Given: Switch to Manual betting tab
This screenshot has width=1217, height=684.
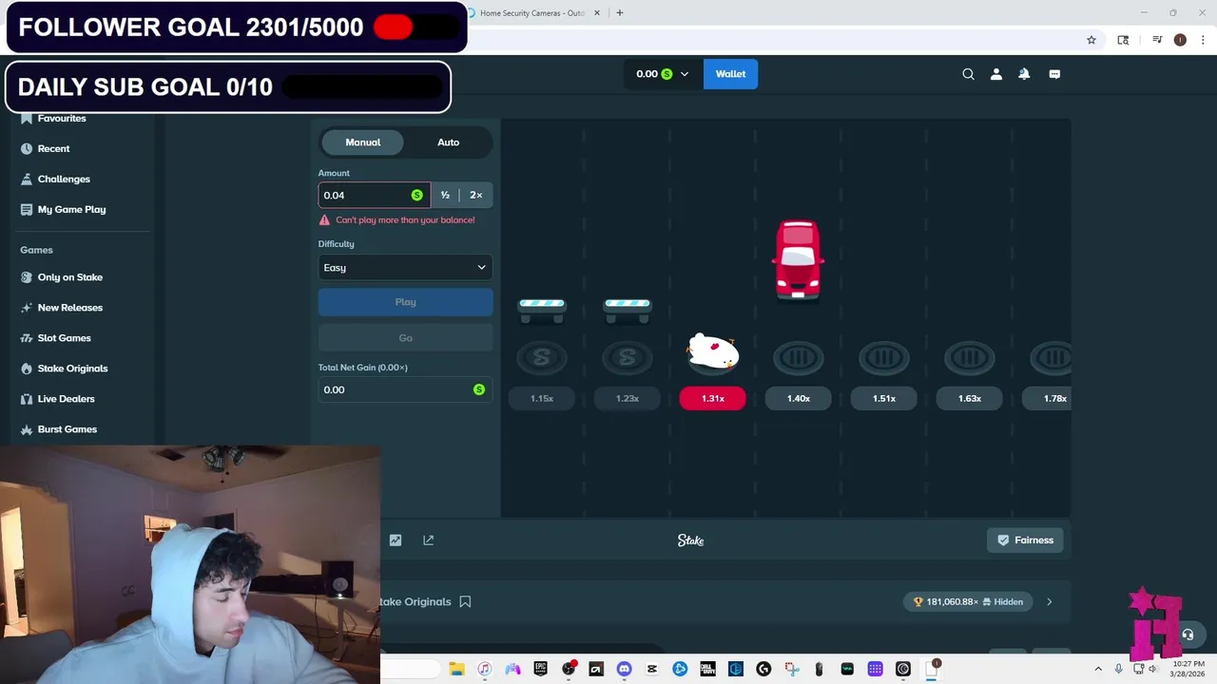Looking at the screenshot, I should [x=362, y=142].
